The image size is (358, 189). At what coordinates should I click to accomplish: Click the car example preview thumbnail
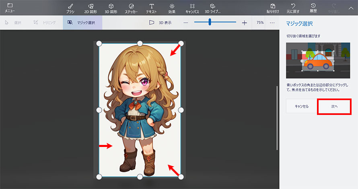point(318,60)
